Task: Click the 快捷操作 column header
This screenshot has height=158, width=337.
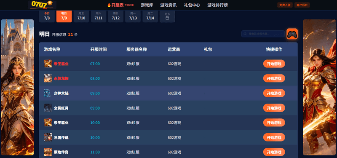Action: coord(274,49)
